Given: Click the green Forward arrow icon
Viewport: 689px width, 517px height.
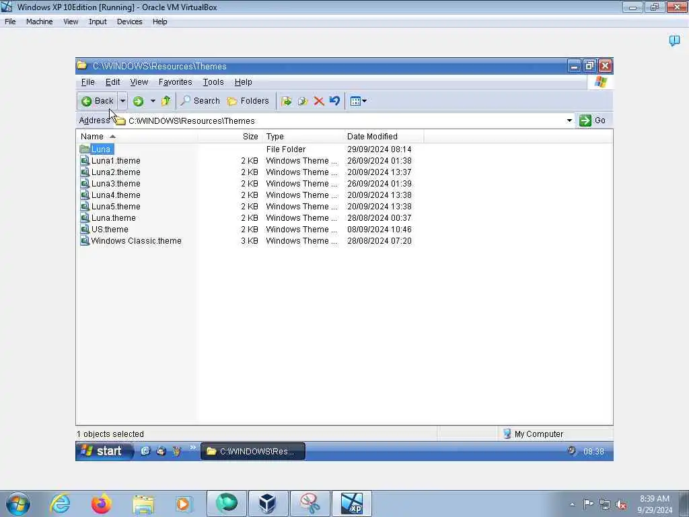Looking at the screenshot, I should click(x=138, y=101).
